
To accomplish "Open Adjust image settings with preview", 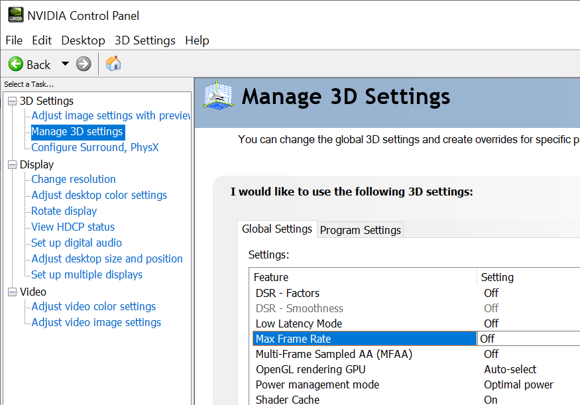I will [x=111, y=116].
